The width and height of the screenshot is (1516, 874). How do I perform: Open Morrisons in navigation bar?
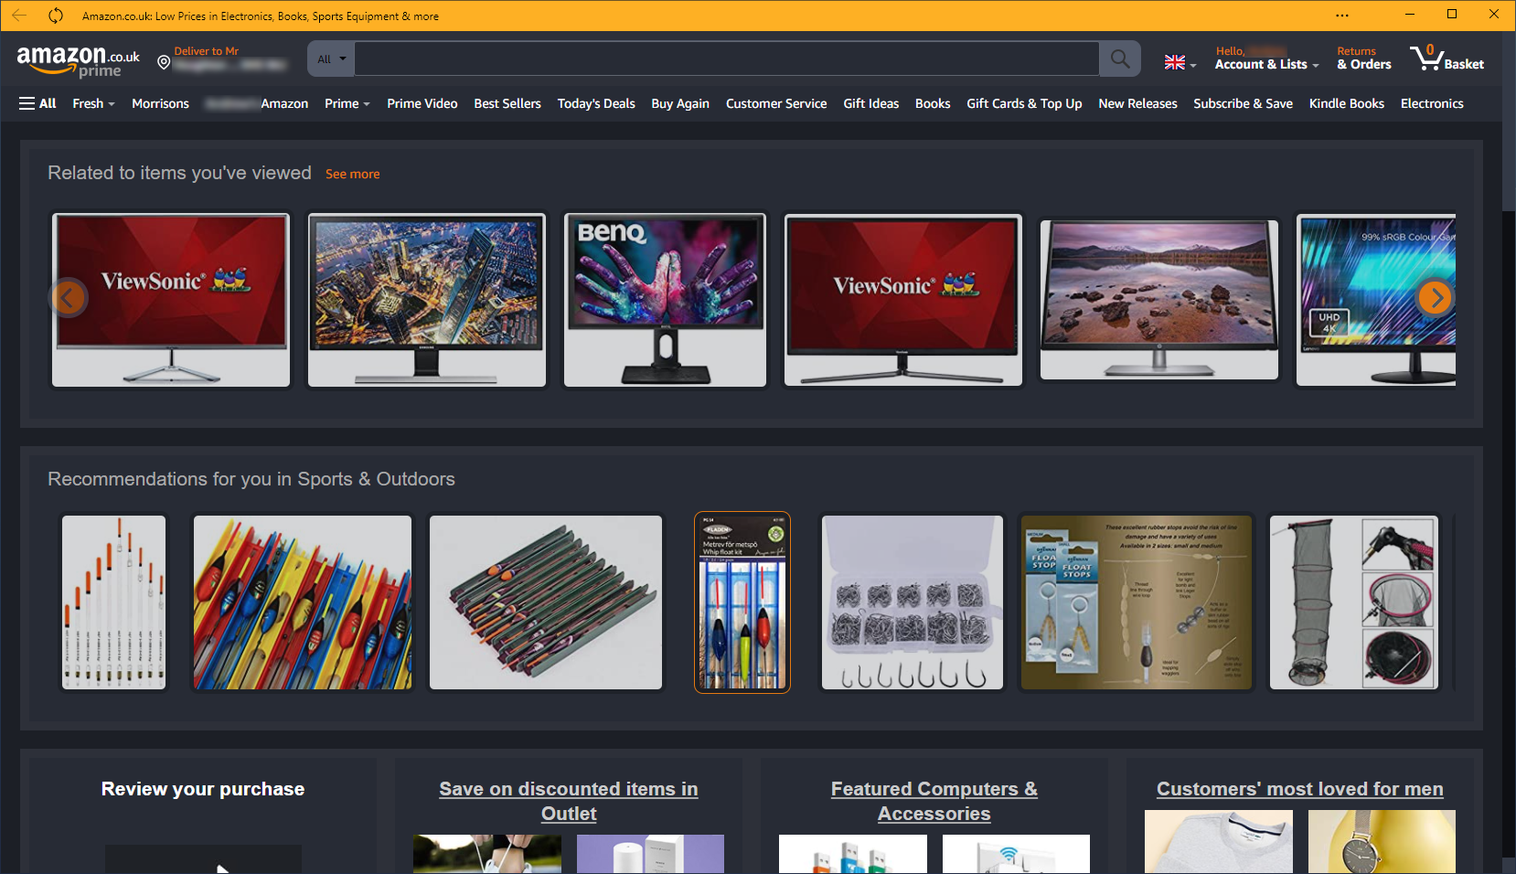160,103
